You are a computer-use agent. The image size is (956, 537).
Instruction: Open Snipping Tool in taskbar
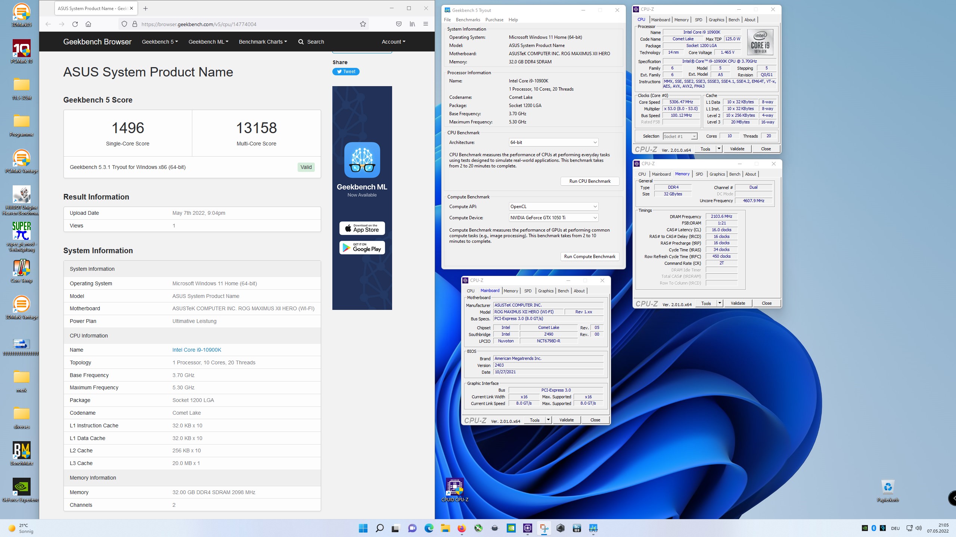544,528
